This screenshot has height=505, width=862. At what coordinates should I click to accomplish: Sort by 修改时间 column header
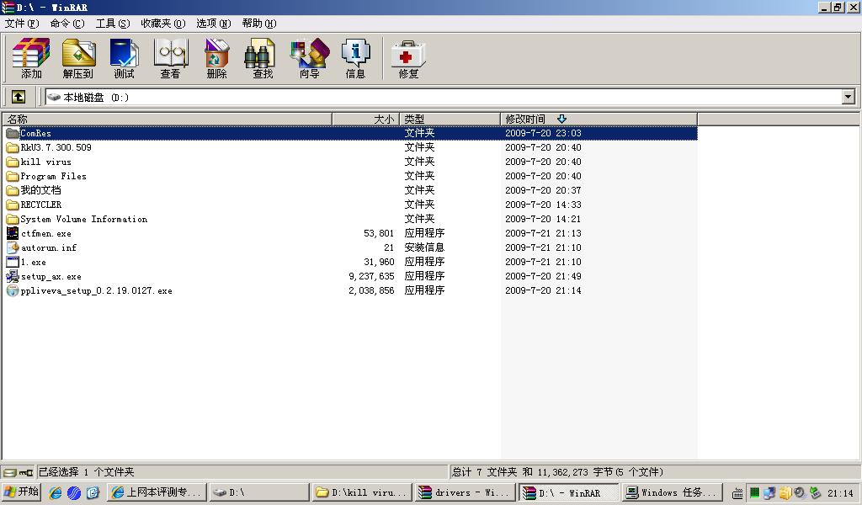point(599,119)
